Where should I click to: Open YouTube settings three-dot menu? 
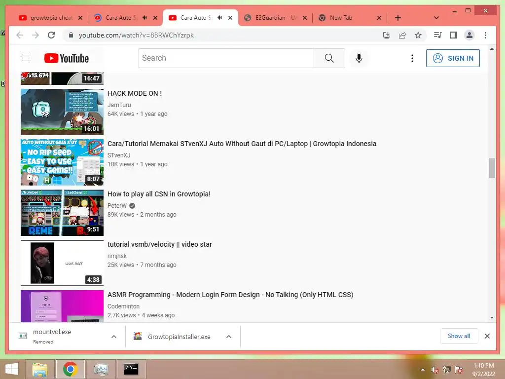click(412, 58)
